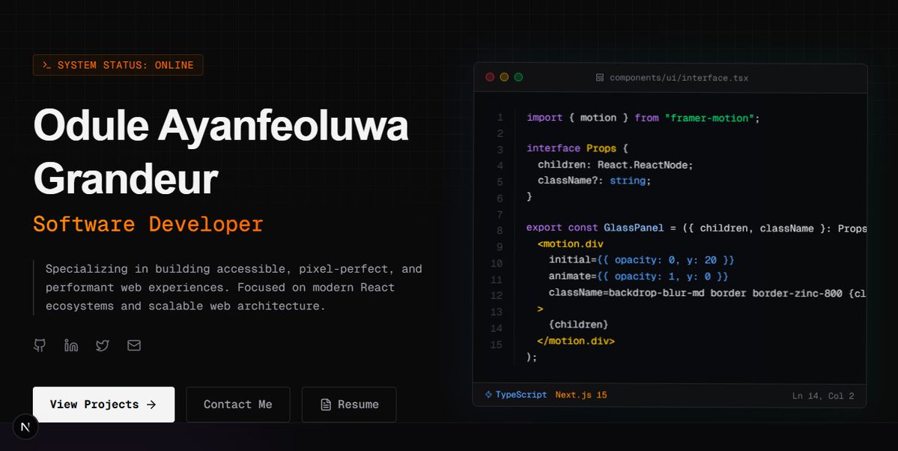Image resolution: width=898 pixels, height=451 pixels.
Task: Click the TypeScript diamond icon in status bar
Action: [x=488, y=396]
